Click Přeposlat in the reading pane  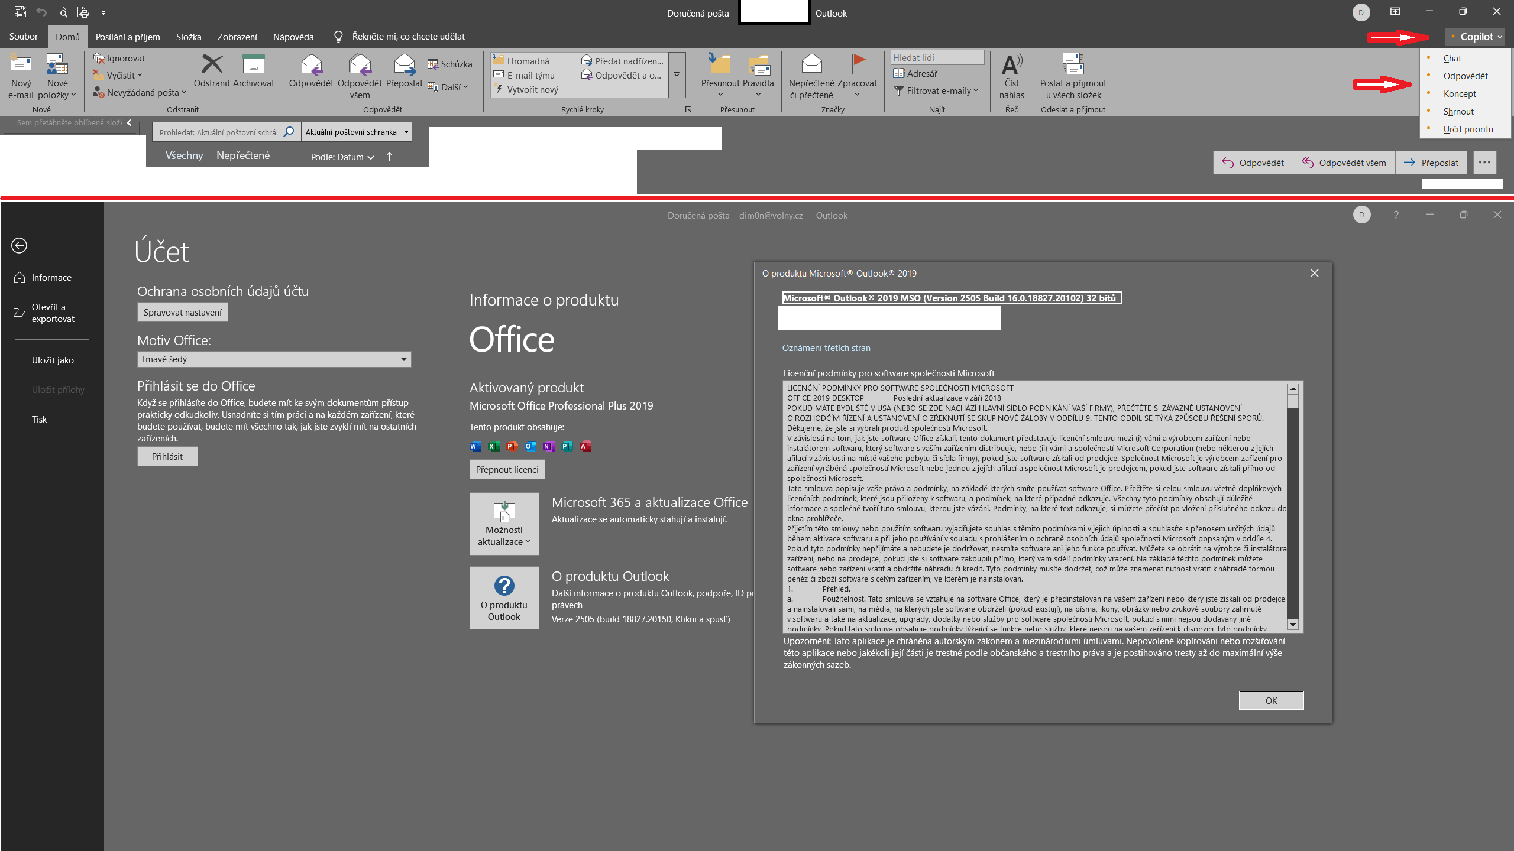(1431, 163)
